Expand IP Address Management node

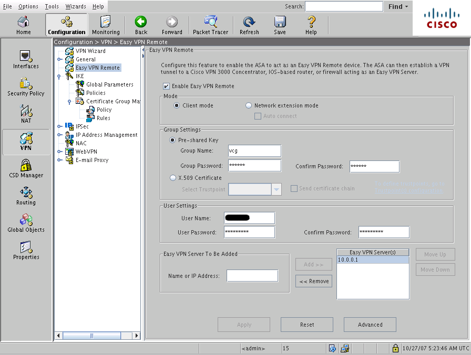pyautogui.click(x=59, y=135)
